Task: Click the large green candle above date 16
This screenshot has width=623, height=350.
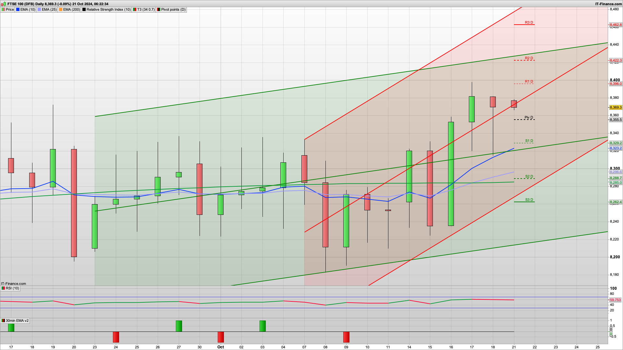Action: click(x=451, y=174)
